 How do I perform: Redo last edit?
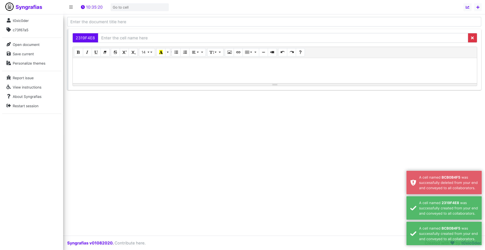292,52
